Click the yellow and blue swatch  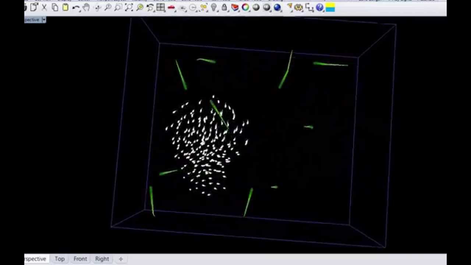click(330, 7)
